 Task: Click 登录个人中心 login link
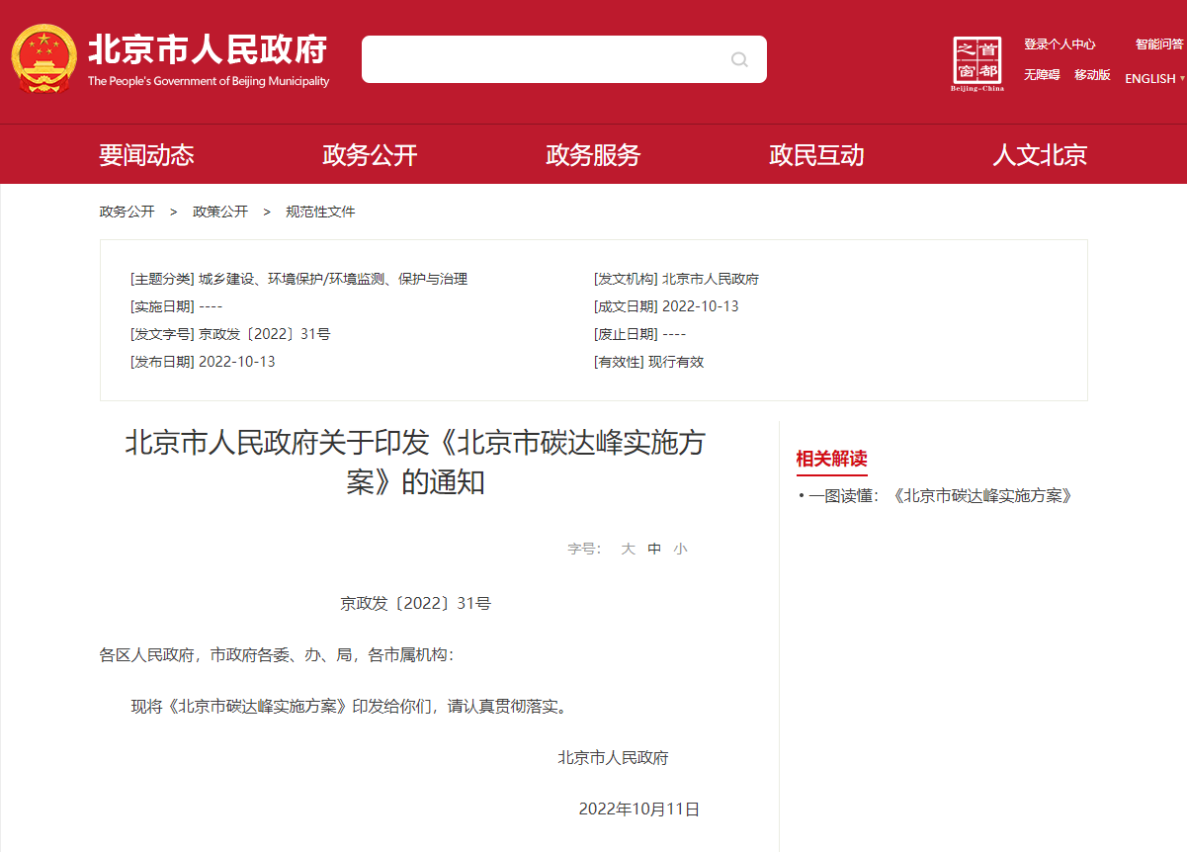pyautogui.click(x=1060, y=44)
